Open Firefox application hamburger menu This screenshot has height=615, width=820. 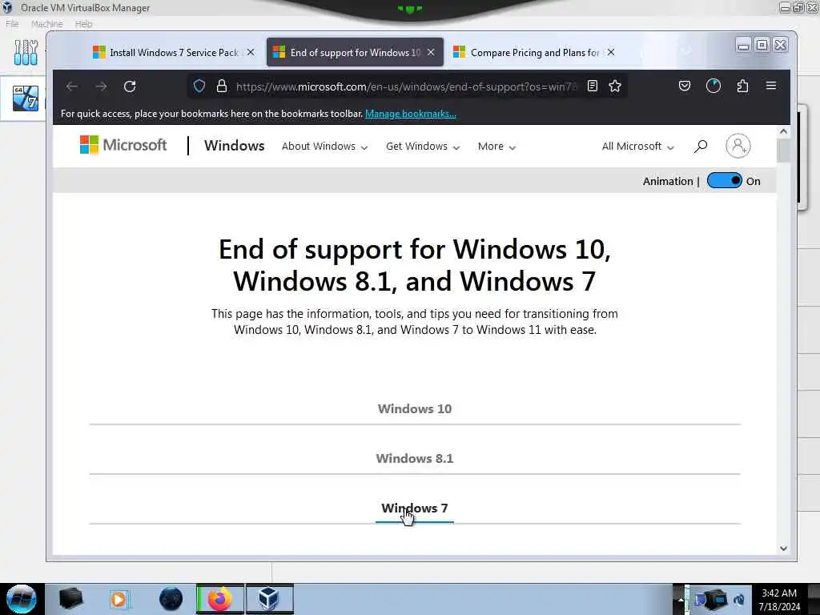[x=771, y=86]
